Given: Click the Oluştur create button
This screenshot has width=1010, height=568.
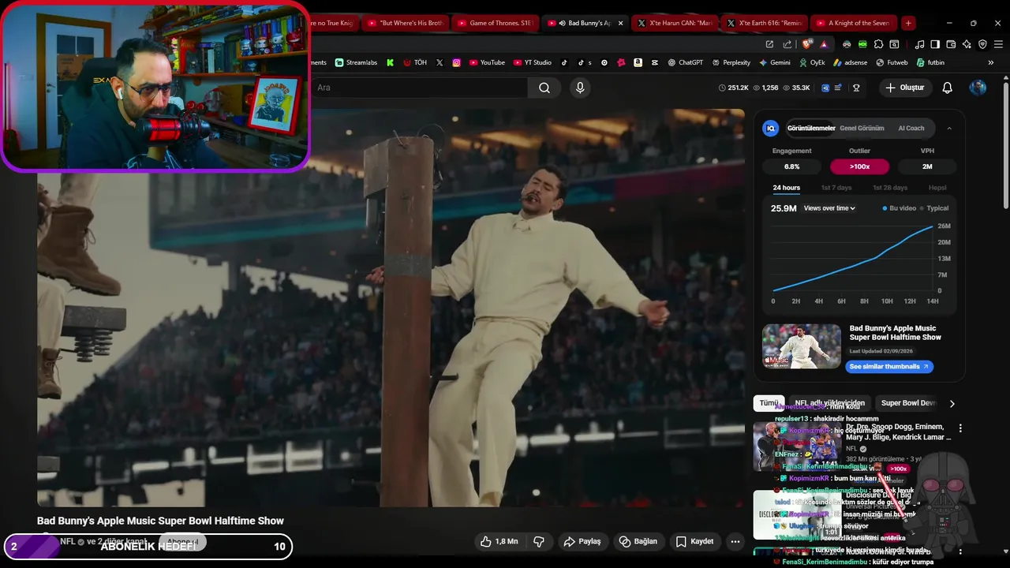Looking at the screenshot, I should 904,88.
